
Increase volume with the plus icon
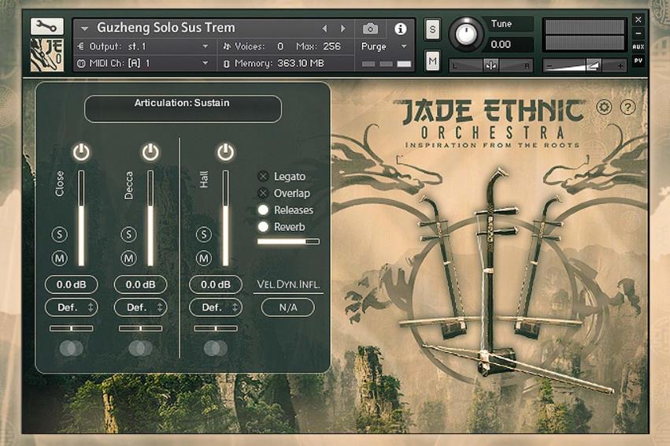click(x=620, y=66)
